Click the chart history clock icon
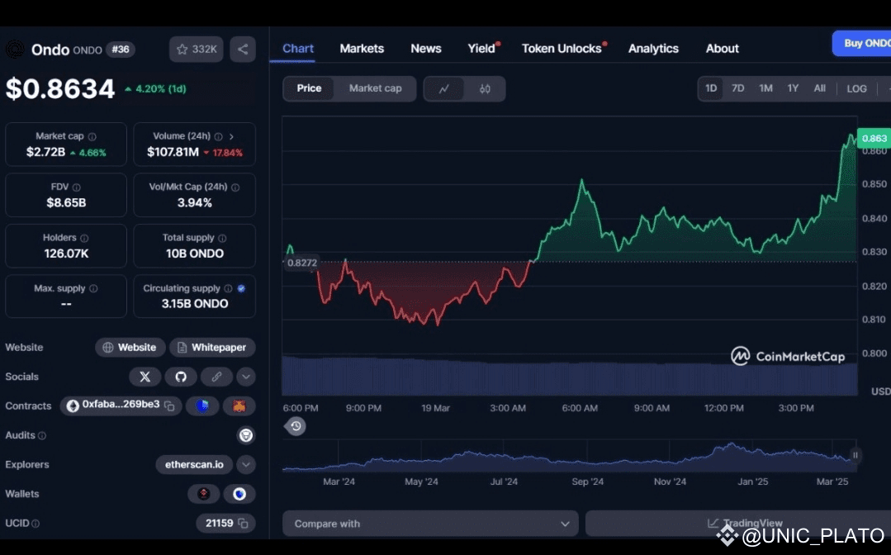 tap(296, 426)
